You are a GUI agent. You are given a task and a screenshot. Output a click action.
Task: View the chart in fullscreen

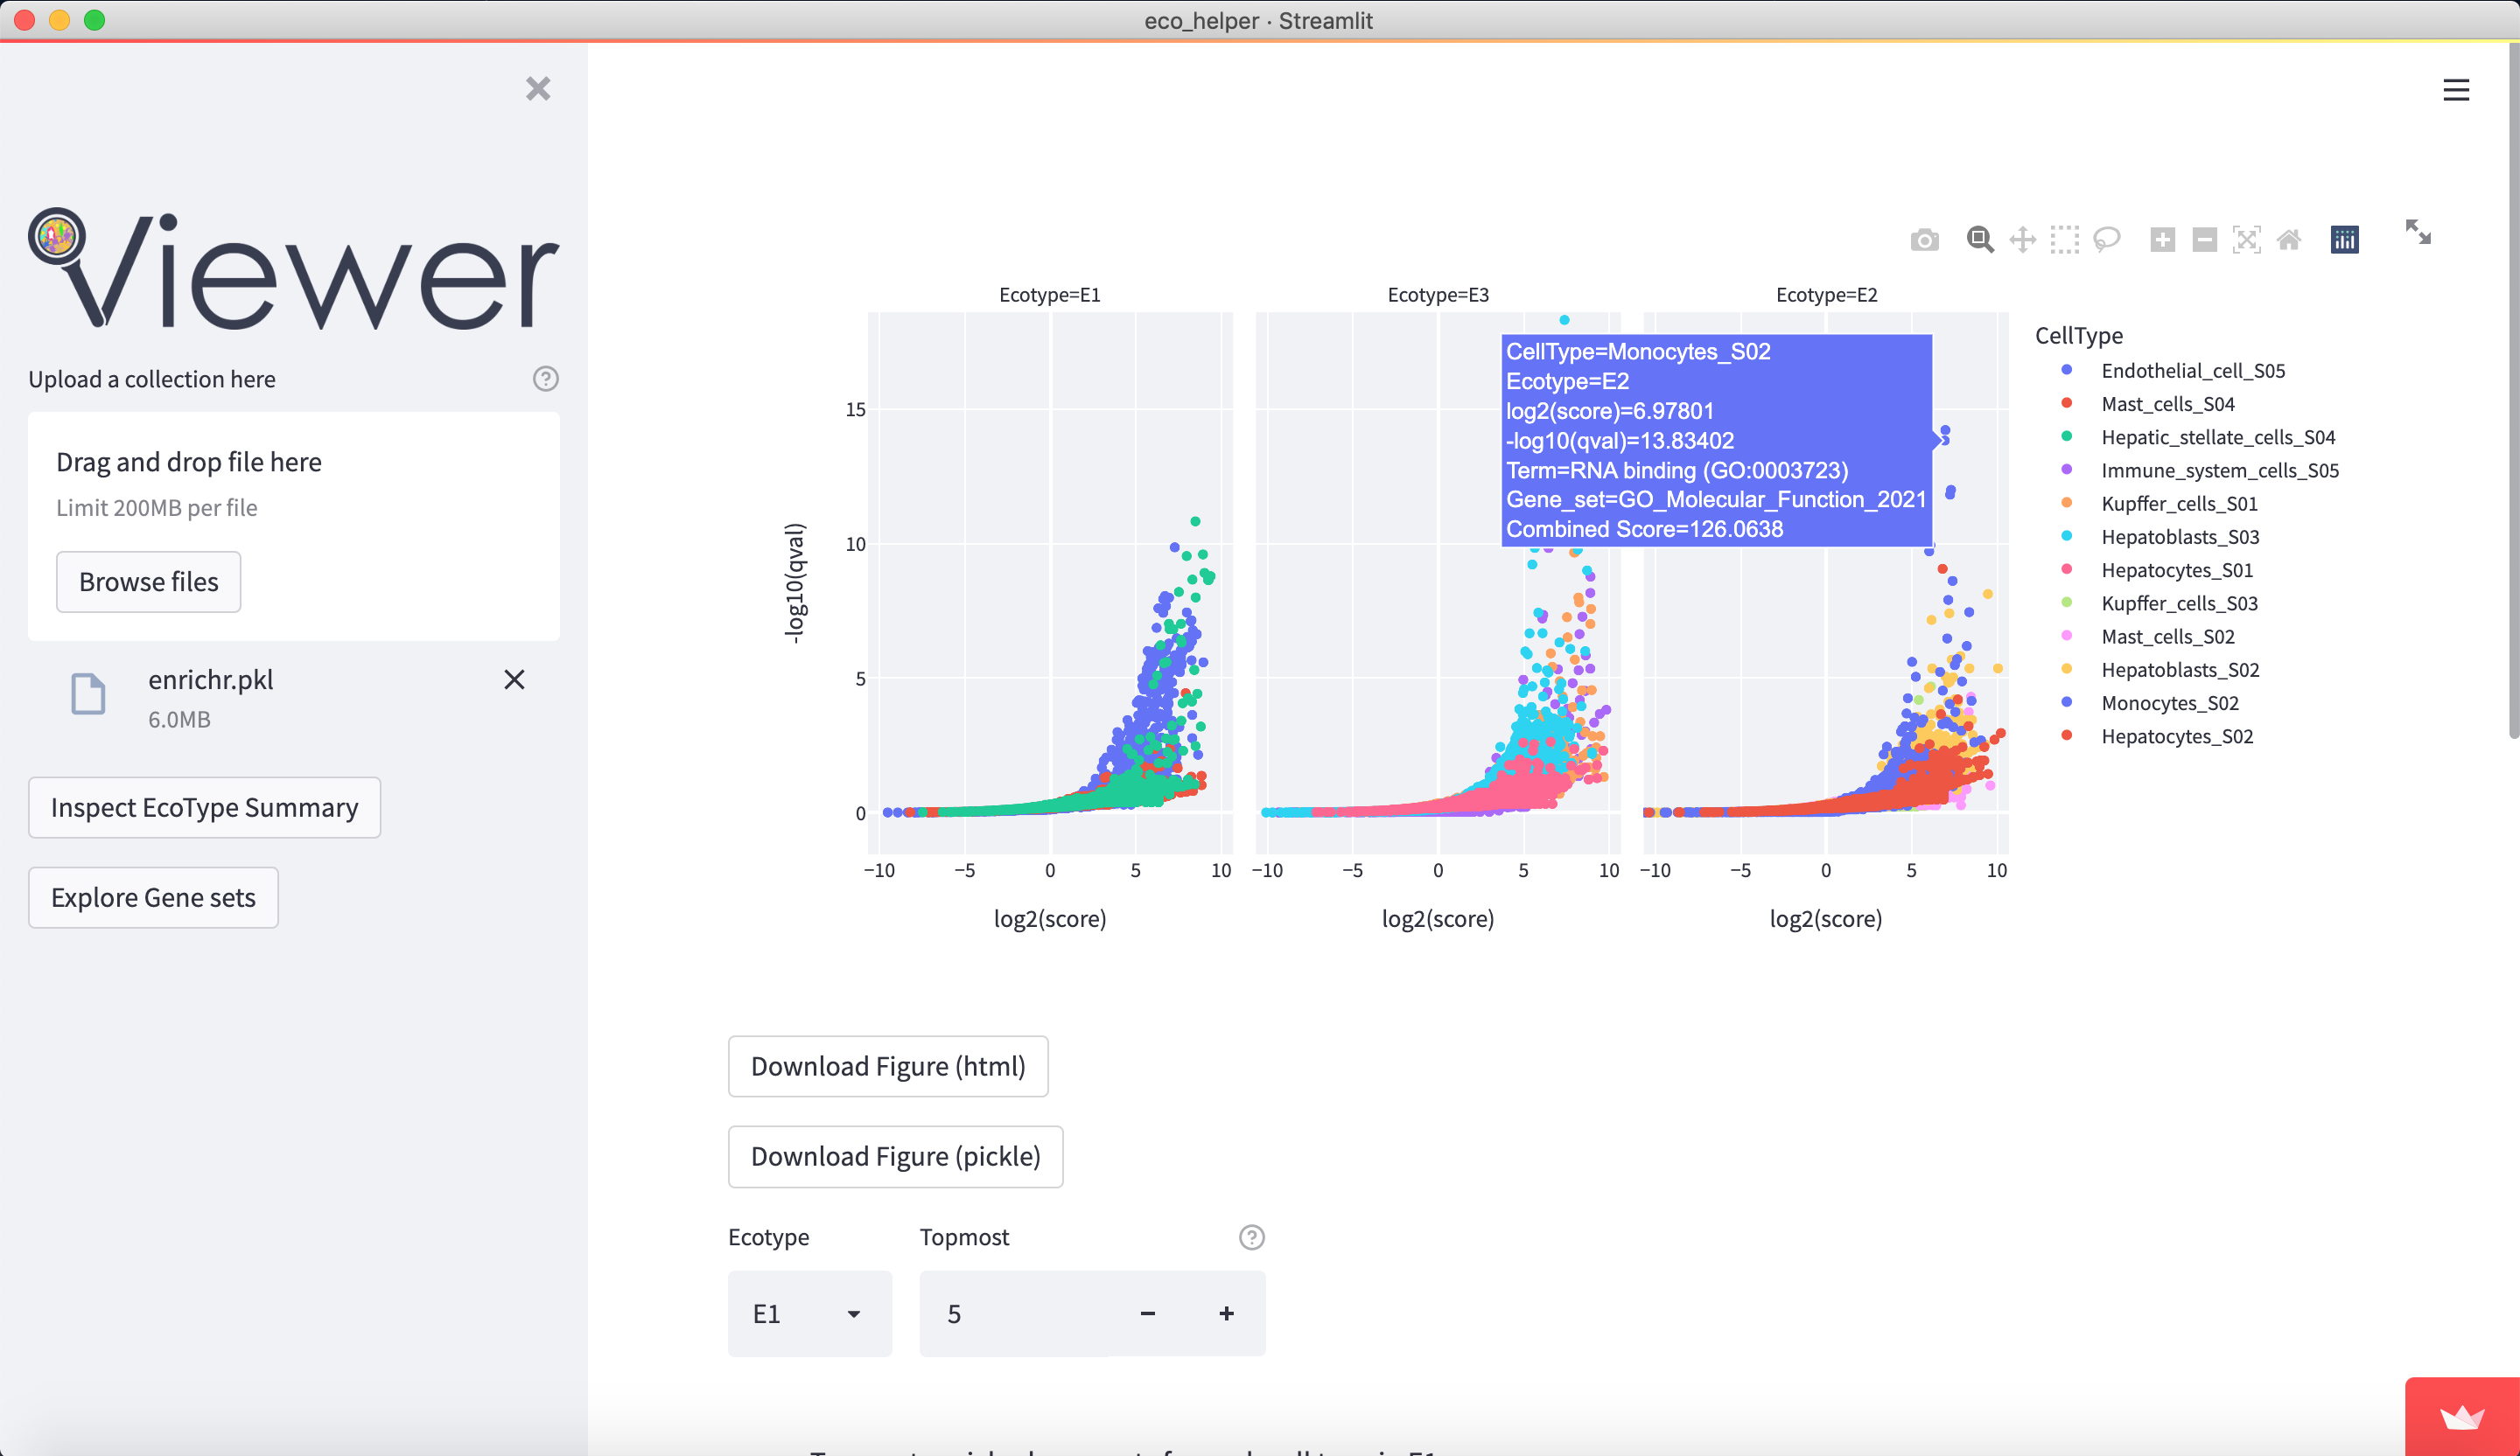[x=2418, y=232]
